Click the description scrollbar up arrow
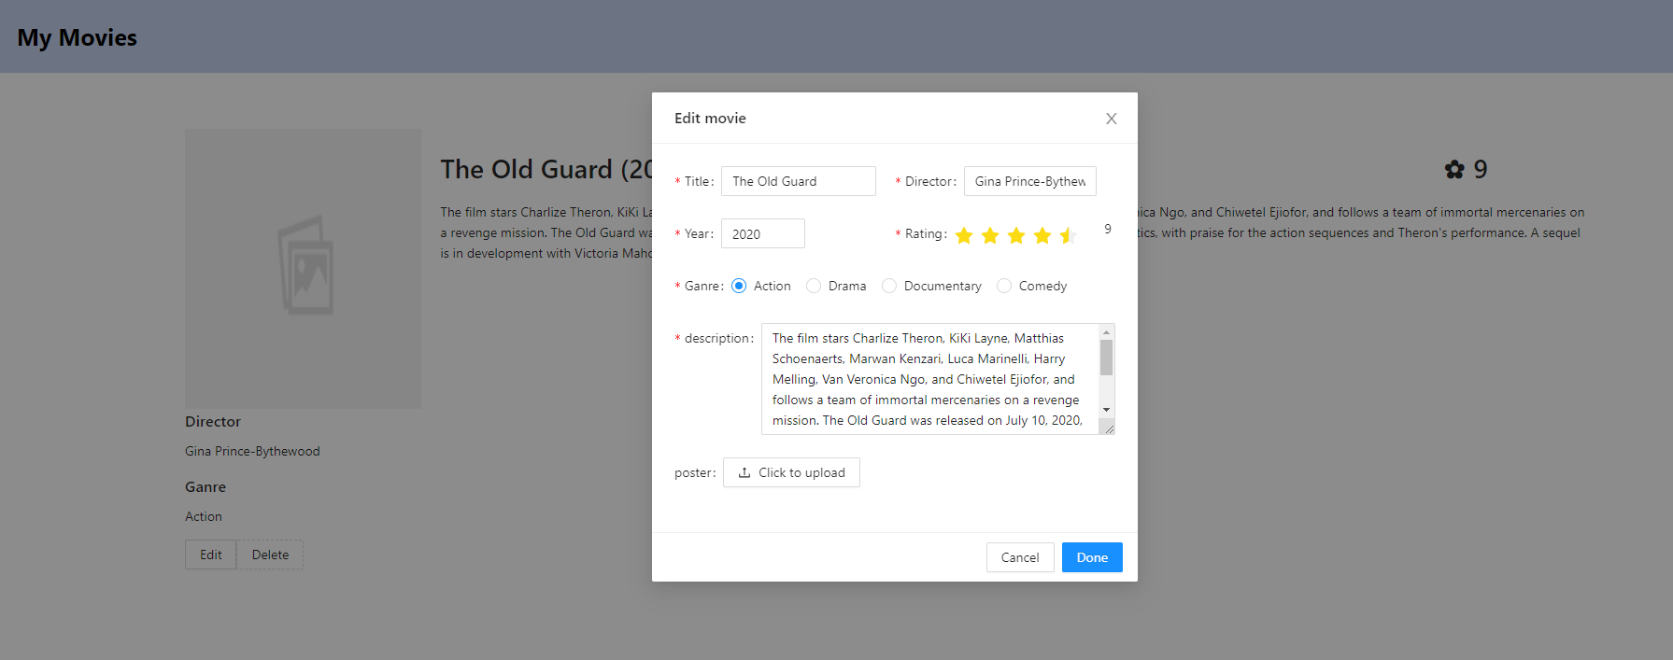This screenshot has width=1673, height=660. pyautogui.click(x=1107, y=332)
